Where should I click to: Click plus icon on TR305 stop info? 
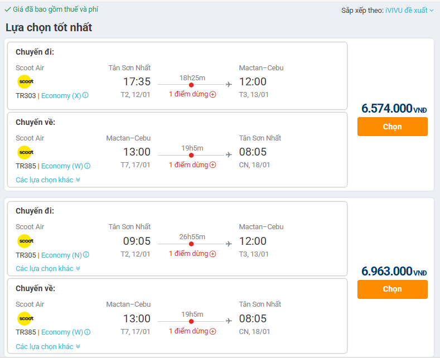click(x=213, y=254)
